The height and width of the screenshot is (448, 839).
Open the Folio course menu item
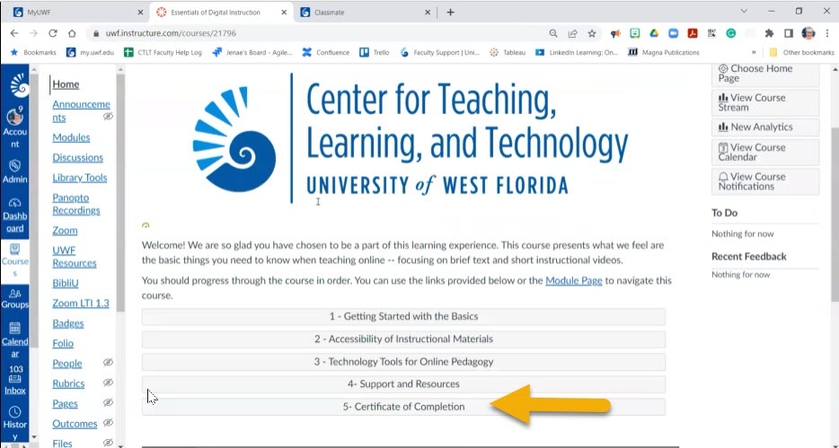tap(63, 343)
